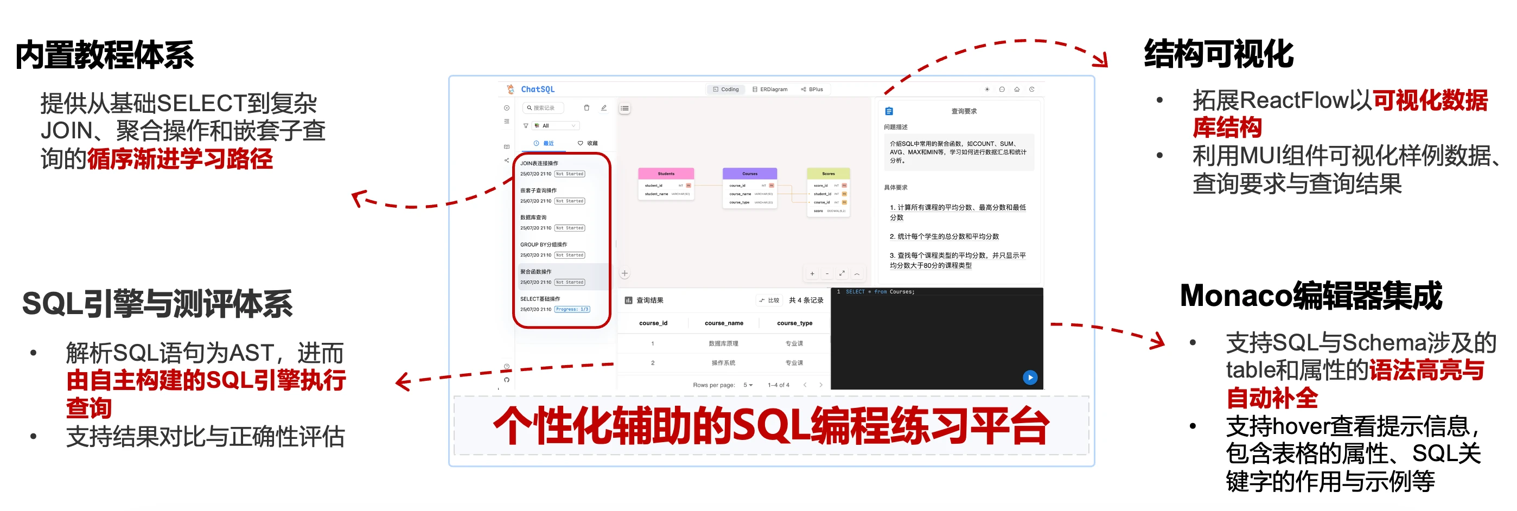Click the score field in Scores table
This screenshot has width=1517, height=511.
coord(828,211)
